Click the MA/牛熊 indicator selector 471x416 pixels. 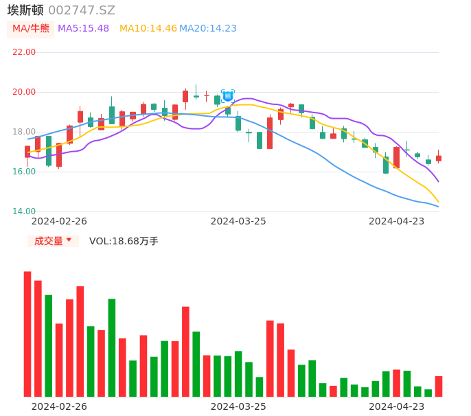[30, 29]
